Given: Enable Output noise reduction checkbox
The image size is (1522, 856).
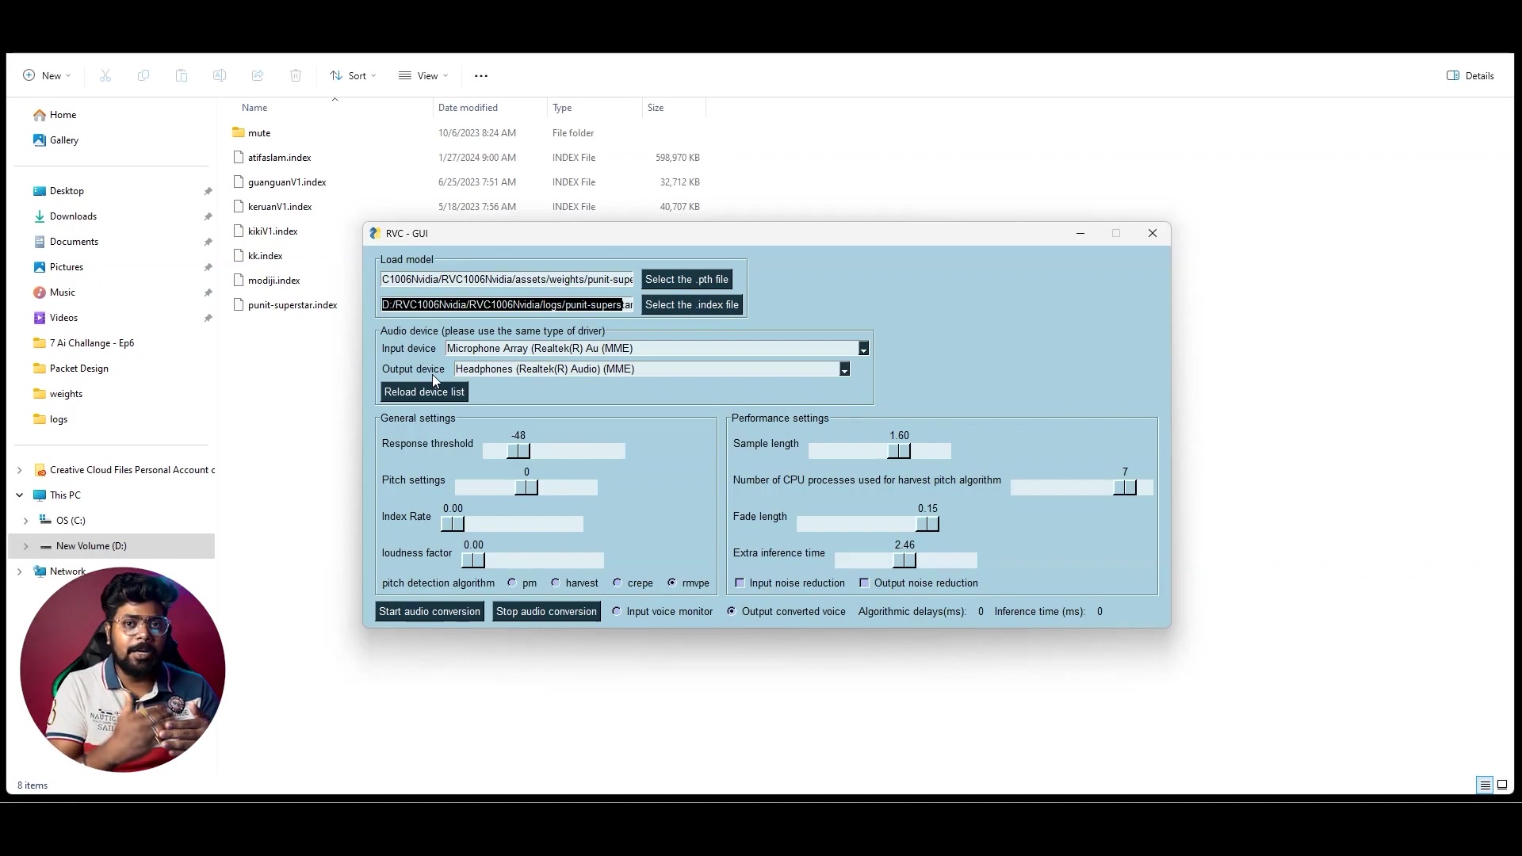Looking at the screenshot, I should (x=864, y=583).
